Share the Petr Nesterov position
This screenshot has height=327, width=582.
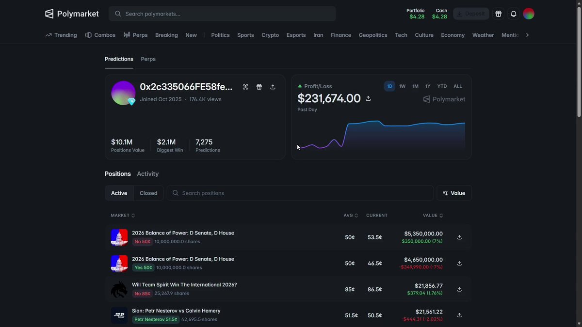pos(459,315)
